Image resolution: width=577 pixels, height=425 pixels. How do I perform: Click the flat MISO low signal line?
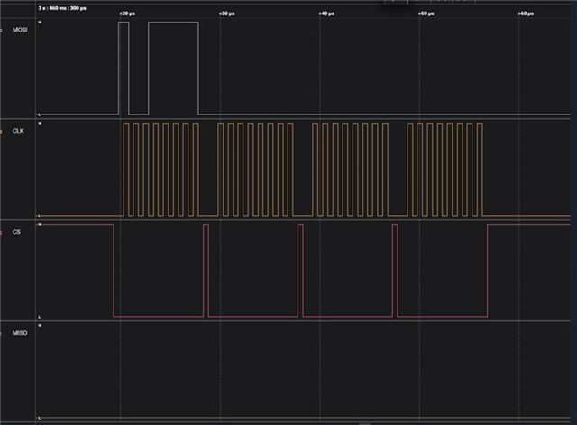tap(303, 418)
